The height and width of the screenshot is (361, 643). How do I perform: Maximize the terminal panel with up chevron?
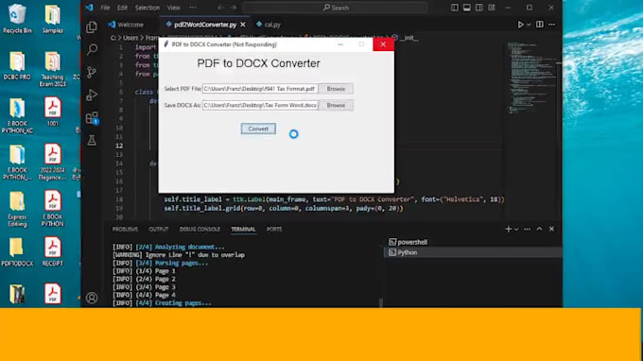[540, 229]
